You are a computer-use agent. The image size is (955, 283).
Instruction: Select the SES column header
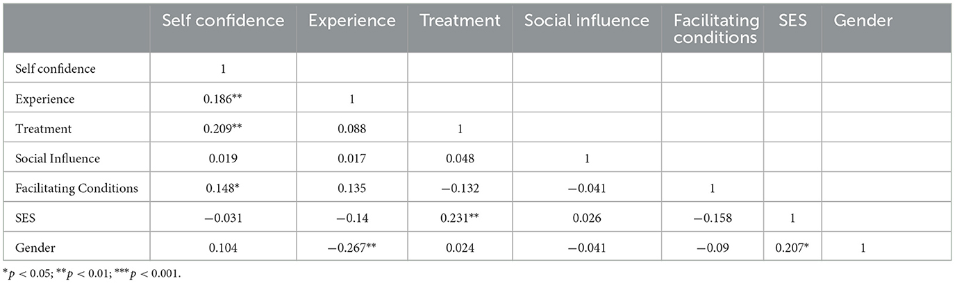(792, 21)
